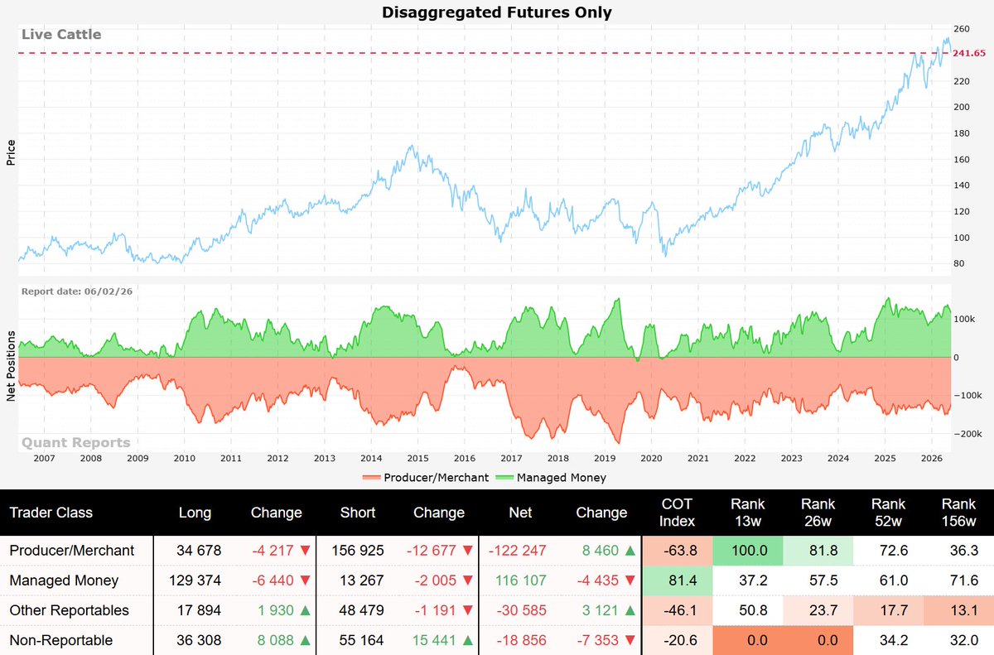The image size is (994, 655).
Task: Select the COT Index column header
Action: coord(677,513)
